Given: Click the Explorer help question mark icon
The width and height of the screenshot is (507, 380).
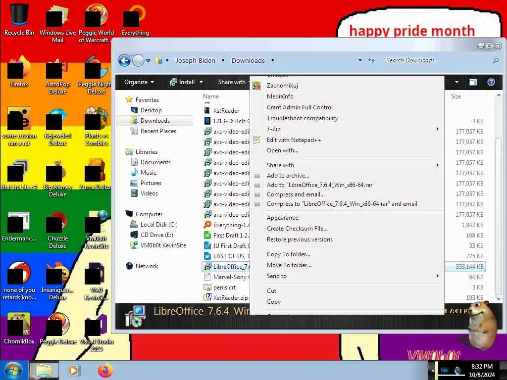Looking at the screenshot, I should pos(491,82).
